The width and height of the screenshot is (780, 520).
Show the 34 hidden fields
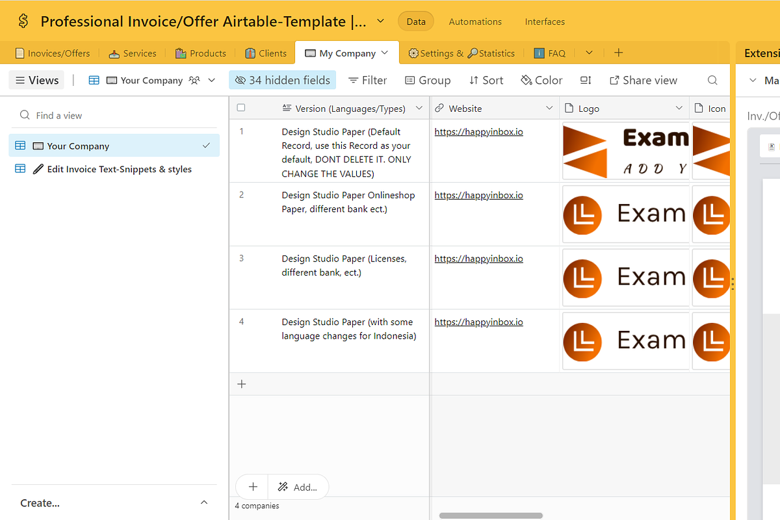(x=282, y=80)
